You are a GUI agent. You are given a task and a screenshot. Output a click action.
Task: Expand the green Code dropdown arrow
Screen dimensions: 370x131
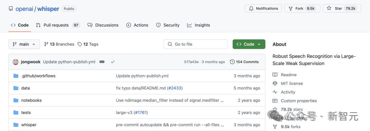click(259, 44)
